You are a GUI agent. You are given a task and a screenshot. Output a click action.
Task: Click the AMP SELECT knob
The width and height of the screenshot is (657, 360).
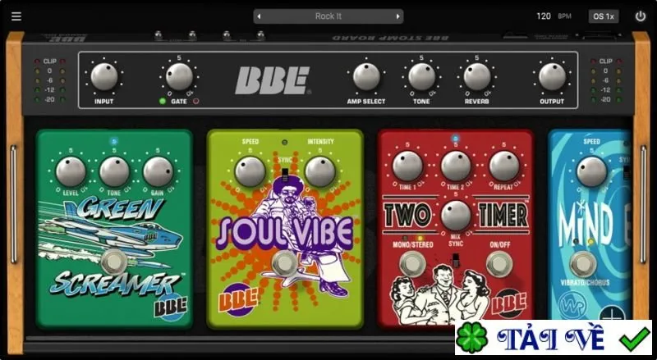[366, 76]
